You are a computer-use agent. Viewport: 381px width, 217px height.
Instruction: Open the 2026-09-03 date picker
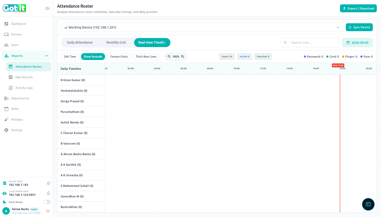(x=357, y=43)
